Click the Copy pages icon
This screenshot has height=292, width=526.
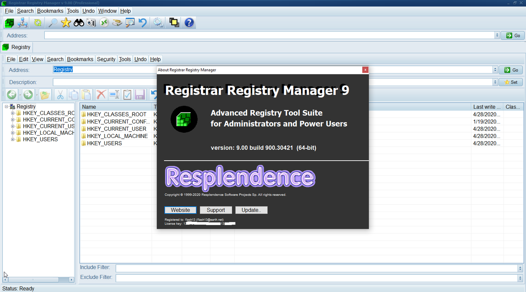(x=74, y=95)
